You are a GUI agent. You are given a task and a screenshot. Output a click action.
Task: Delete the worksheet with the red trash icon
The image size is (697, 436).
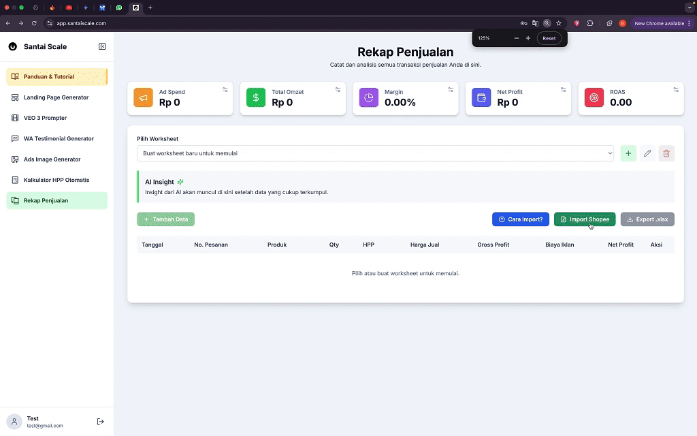pyautogui.click(x=666, y=153)
